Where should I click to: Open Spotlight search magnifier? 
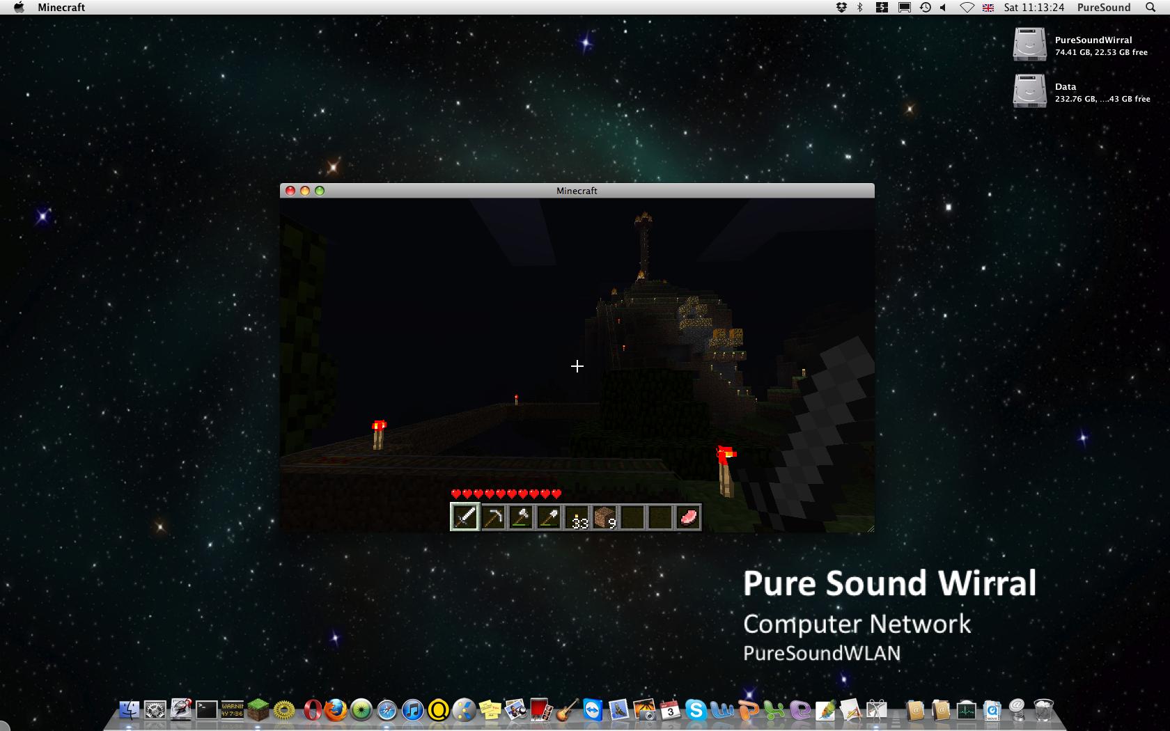point(1150,7)
